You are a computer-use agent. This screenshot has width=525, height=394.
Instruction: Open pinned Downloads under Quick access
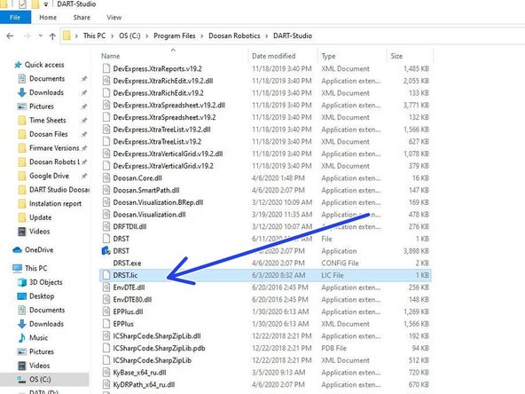[46, 92]
